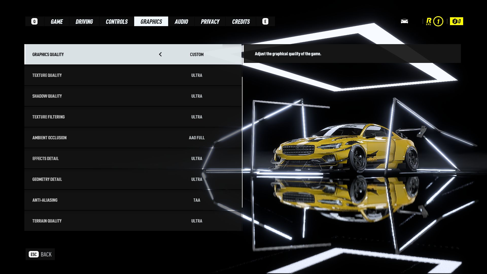487x274 pixels.
Task: Open the GAME settings tab
Action: click(56, 21)
